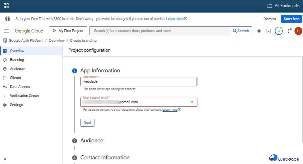This screenshot has height=164, width=303.
Task: Click the Start free button
Action: [291, 19]
